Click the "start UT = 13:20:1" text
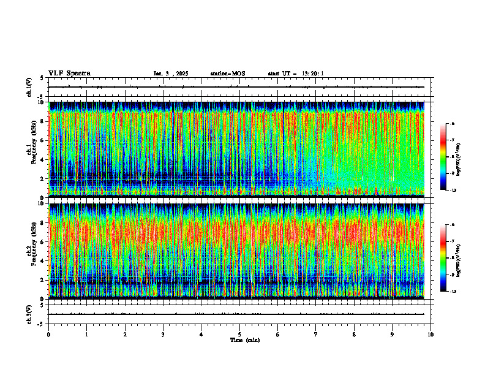Viewport: 485px width, 375px height. pyautogui.click(x=296, y=74)
